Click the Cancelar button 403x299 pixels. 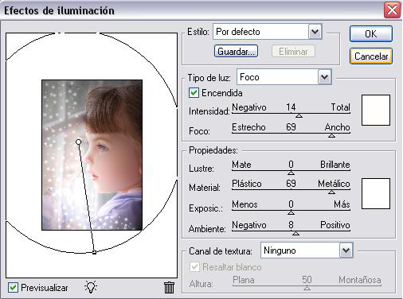[x=371, y=56]
